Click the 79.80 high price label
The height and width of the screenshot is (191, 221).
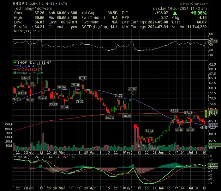pyautogui.click(x=75, y=85)
